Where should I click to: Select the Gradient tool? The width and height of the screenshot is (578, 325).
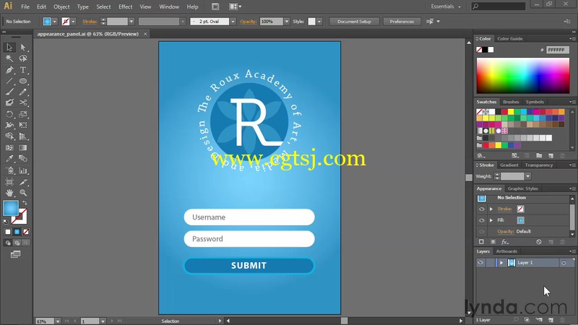click(23, 148)
